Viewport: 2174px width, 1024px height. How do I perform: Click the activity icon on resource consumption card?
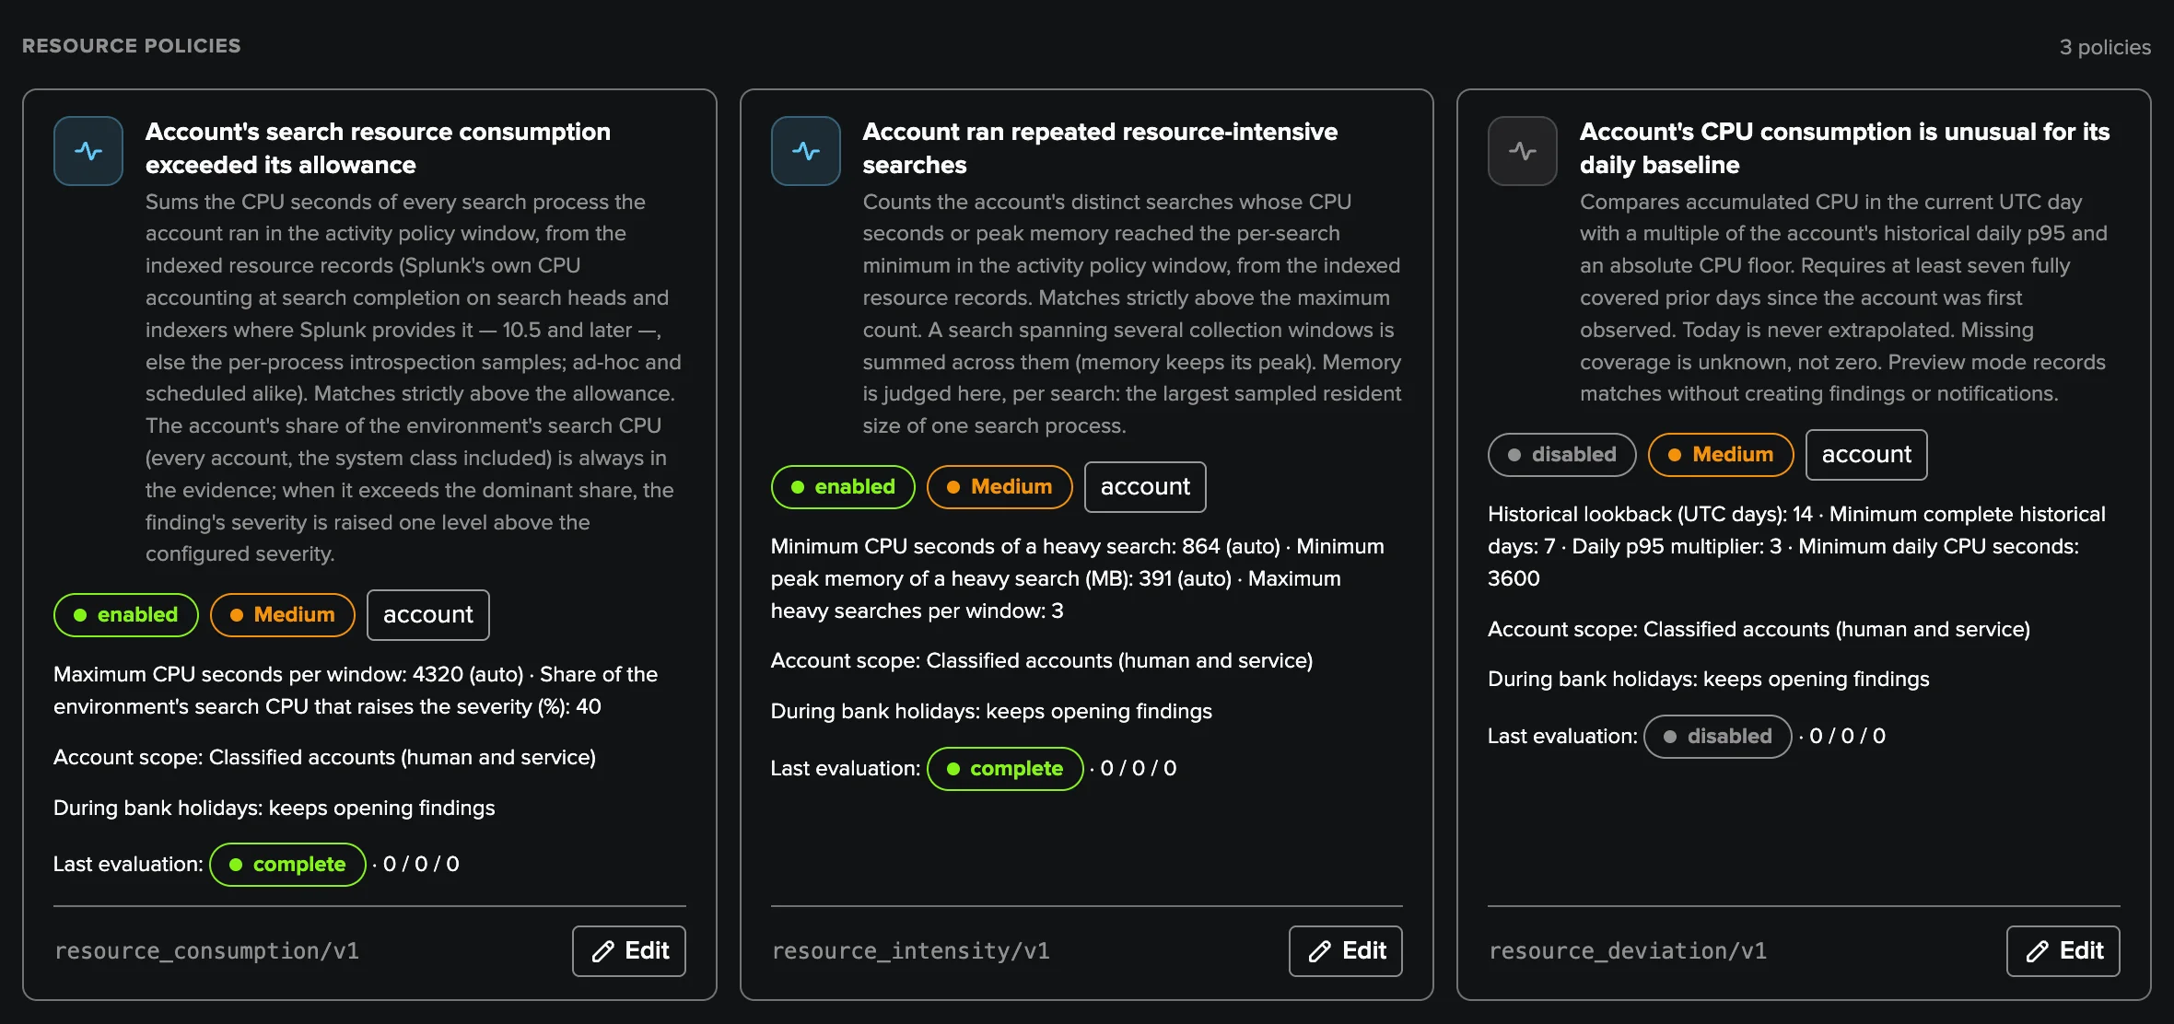coord(88,151)
